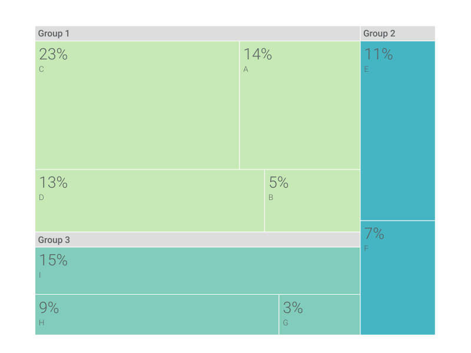The height and width of the screenshot is (353, 471).
Task: Click the 9% percentage text
Action: [x=49, y=308]
